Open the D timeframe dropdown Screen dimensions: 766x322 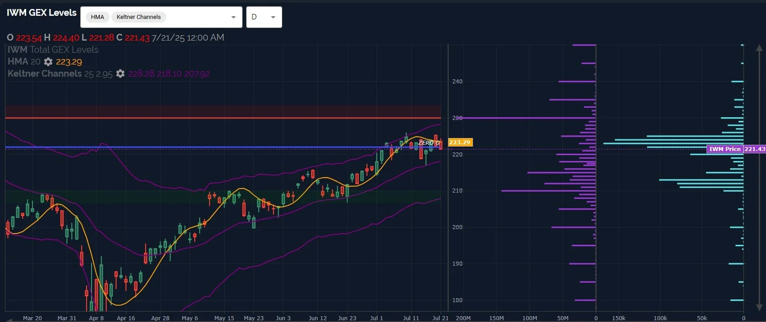coord(264,17)
